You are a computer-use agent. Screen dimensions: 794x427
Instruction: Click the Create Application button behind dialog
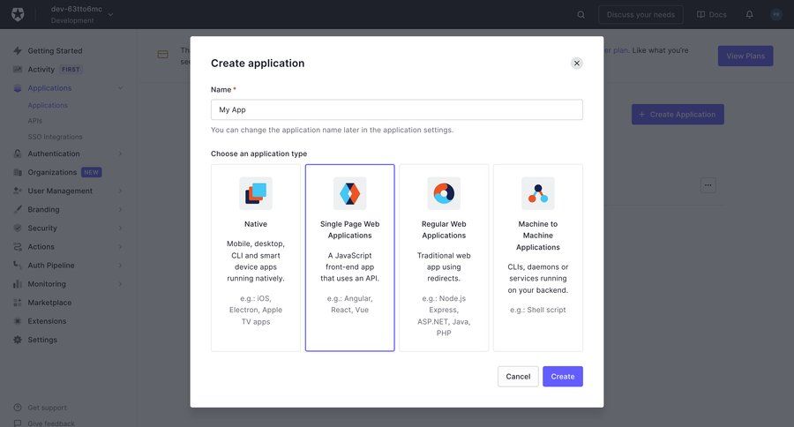pos(678,115)
